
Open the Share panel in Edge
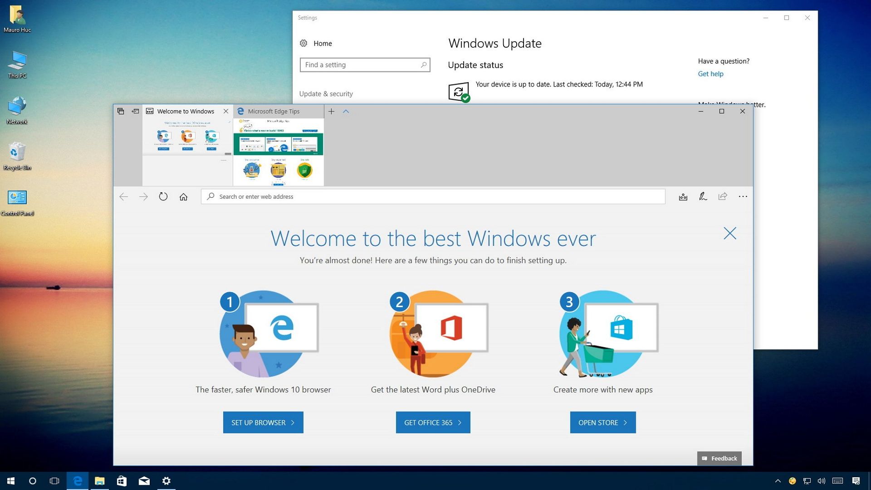723,196
